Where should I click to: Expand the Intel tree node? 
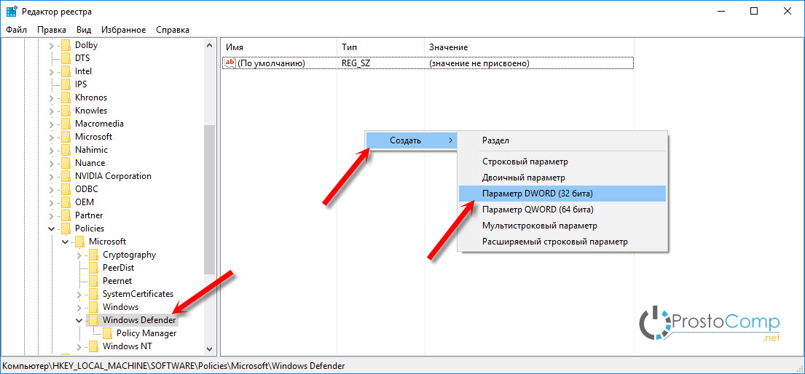coord(51,71)
